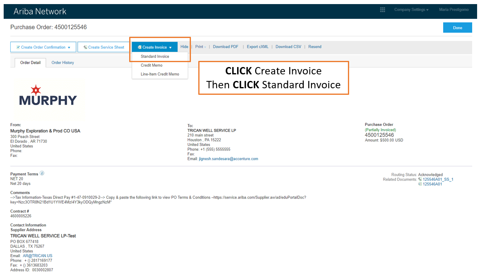The image size is (482, 273).
Task: Click the blue Done button
Action: click(x=457, y=28)
